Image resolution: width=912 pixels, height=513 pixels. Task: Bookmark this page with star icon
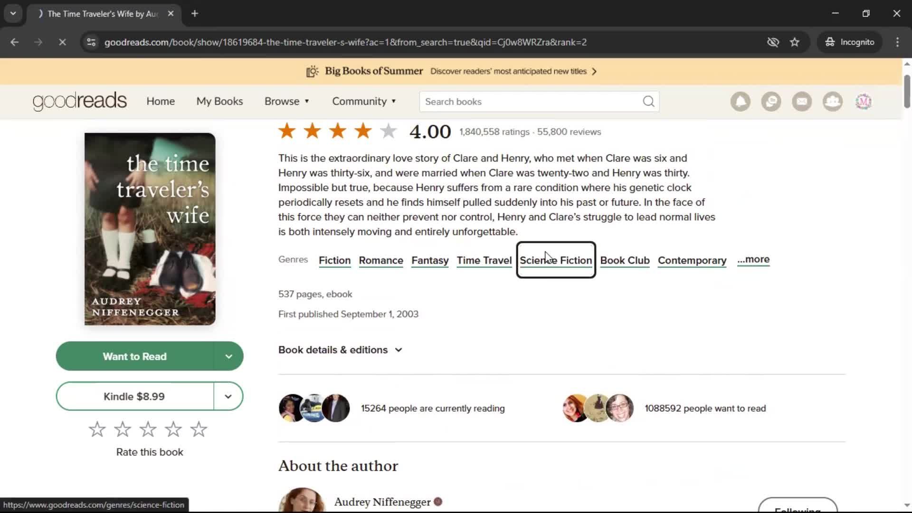tap(795, 42)
